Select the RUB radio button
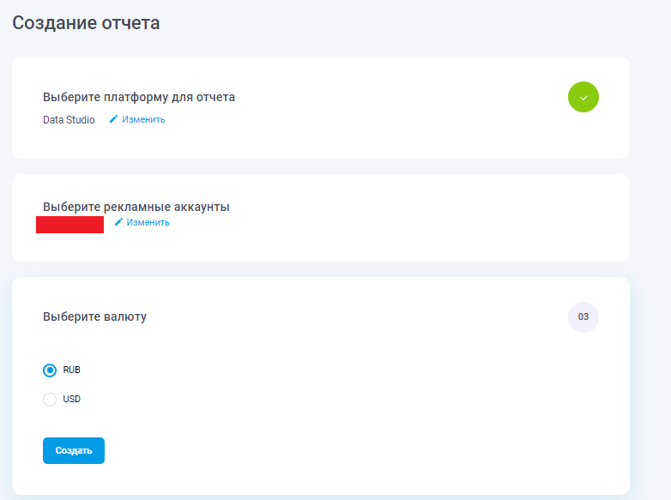Viewport: 671px width, 500px height. tap(50, 370)
